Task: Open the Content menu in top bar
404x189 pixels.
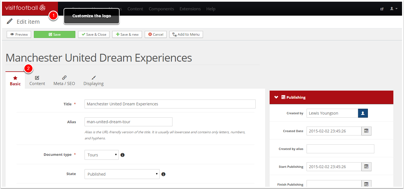Action: (135, 9)
